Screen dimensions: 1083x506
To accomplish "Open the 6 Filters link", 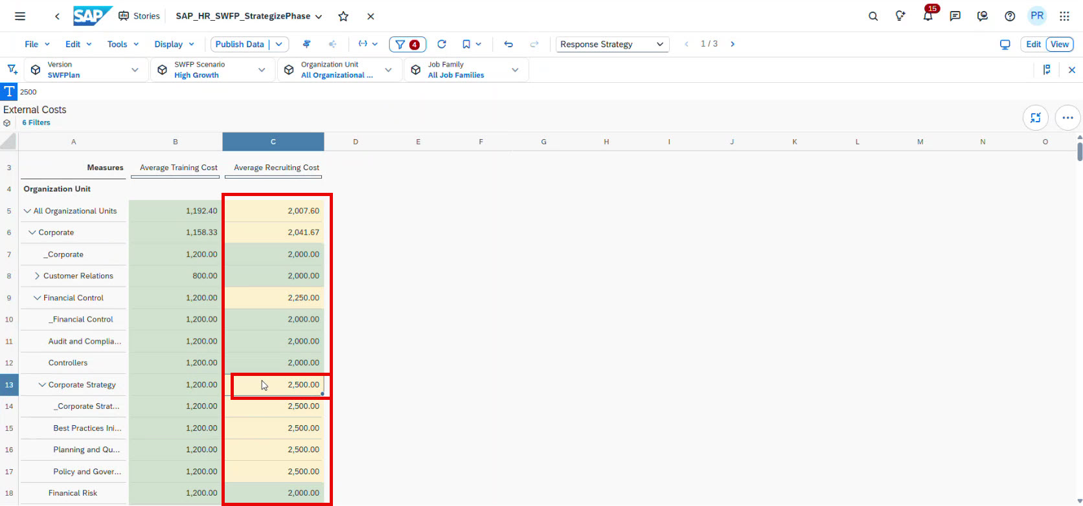I will (x=36, y=122).
